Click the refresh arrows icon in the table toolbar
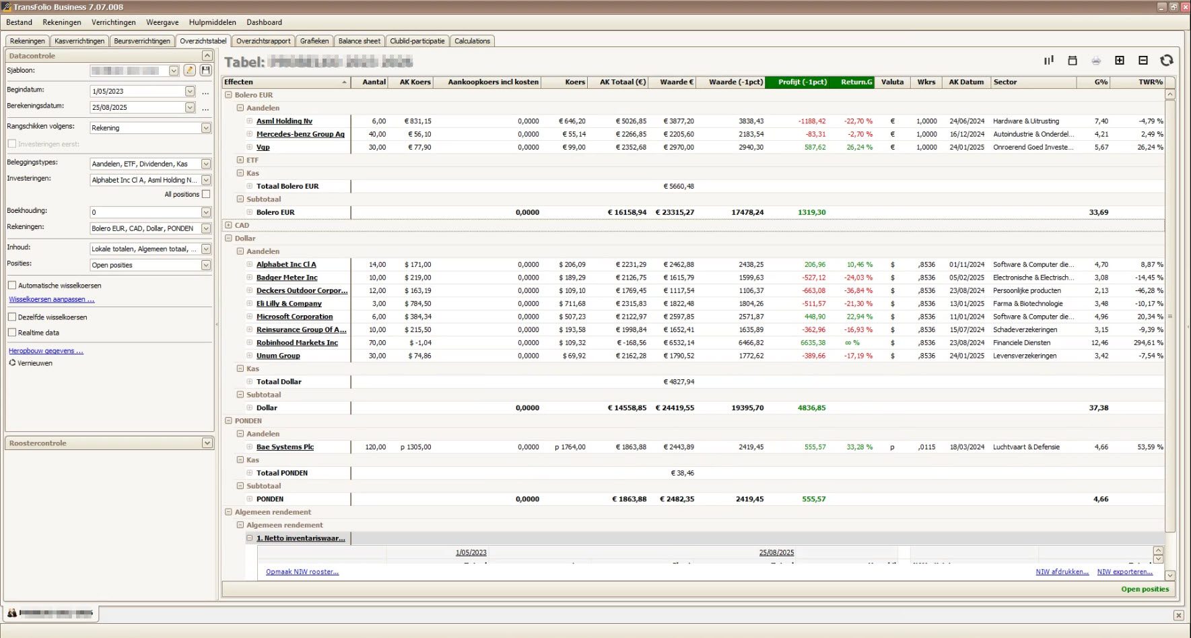The height and width of the screenshot is (638, 1191). [1167, 61]
